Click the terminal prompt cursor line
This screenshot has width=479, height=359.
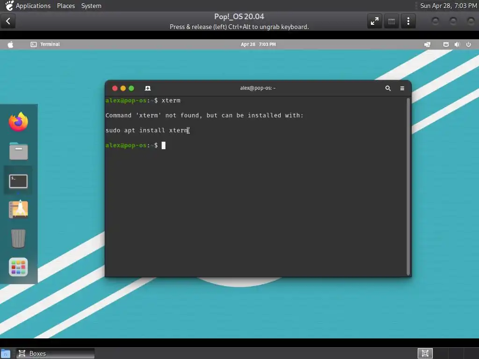click(135, 145)
